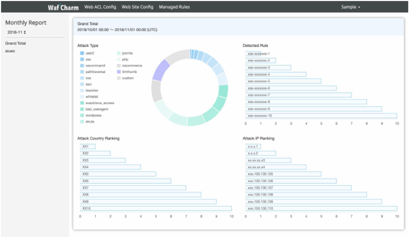Click the XX10 country bar
This screenshot has width=411, height=237.
[156, 208]
